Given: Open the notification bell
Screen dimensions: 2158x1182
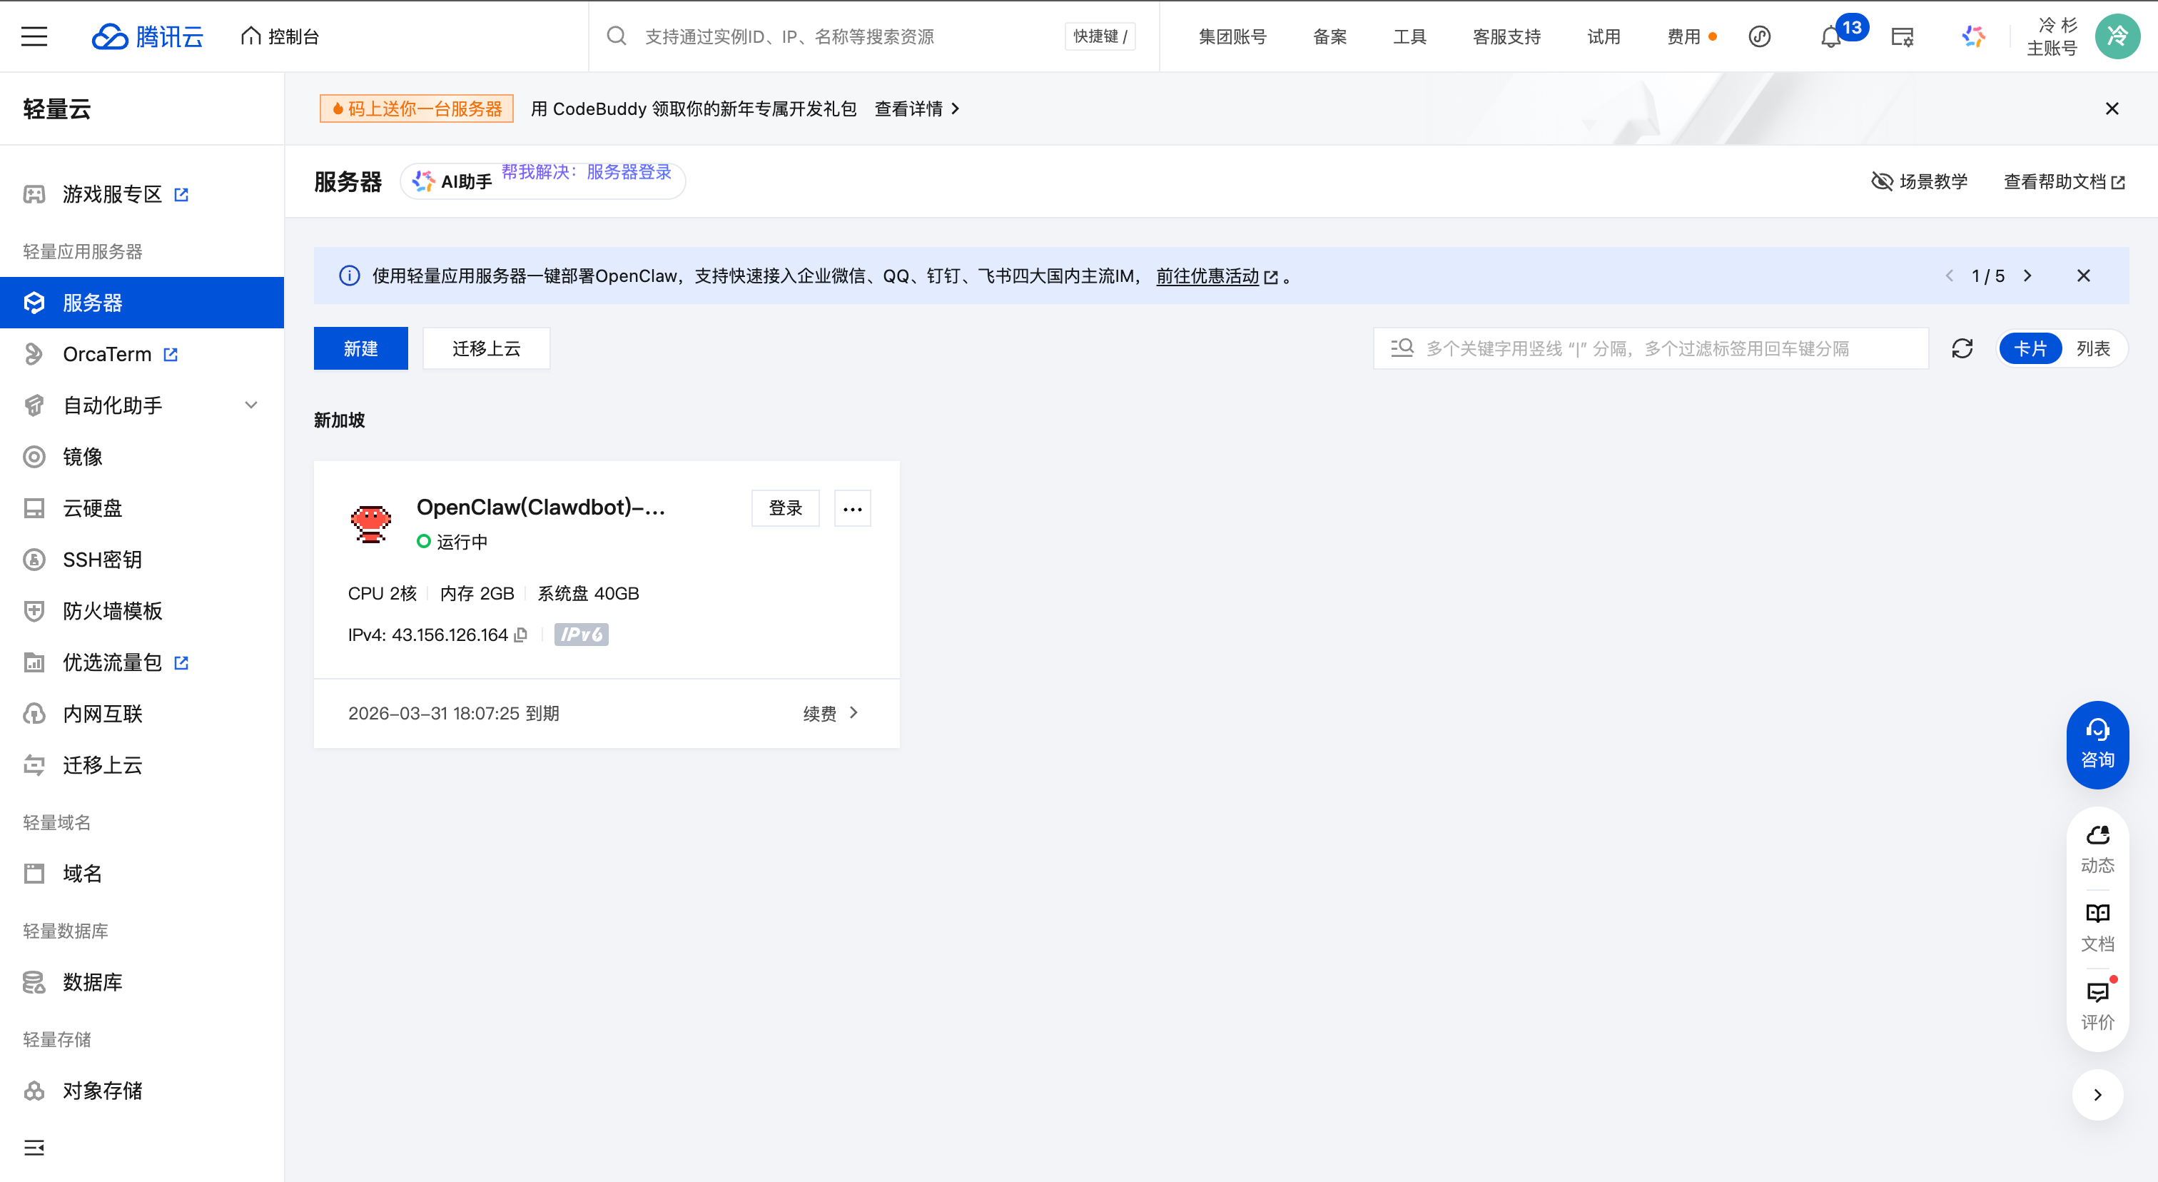Looking at the screenshot, I should [x=1830, y=36].
